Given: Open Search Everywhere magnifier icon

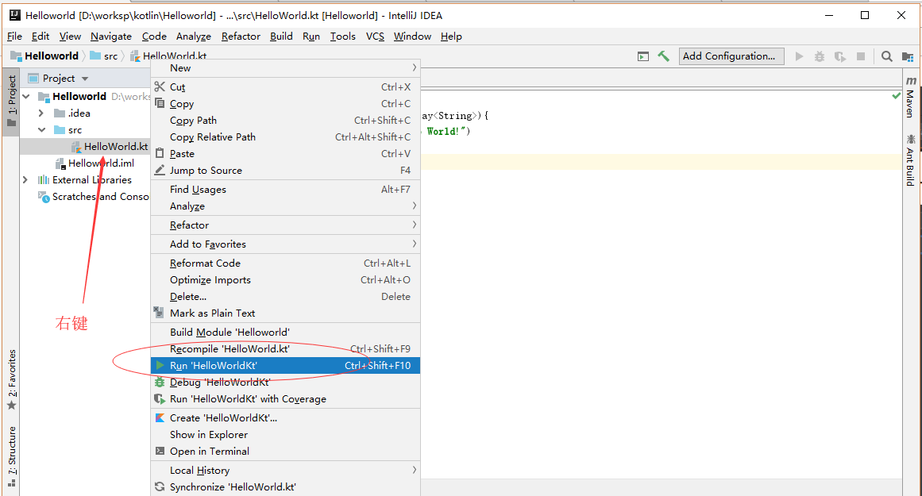Looking at the screenshot, I should coord(887,56).
